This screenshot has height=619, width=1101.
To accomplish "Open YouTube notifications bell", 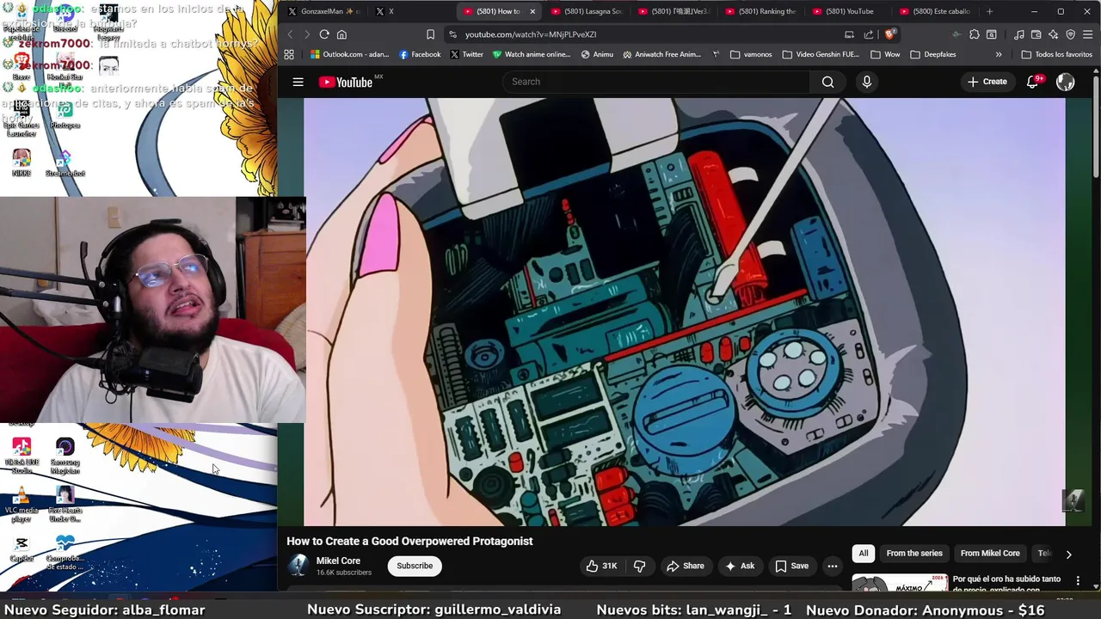I will click(1033, 82).
